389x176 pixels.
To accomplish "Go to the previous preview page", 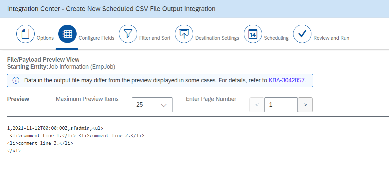I will (257, 105).
